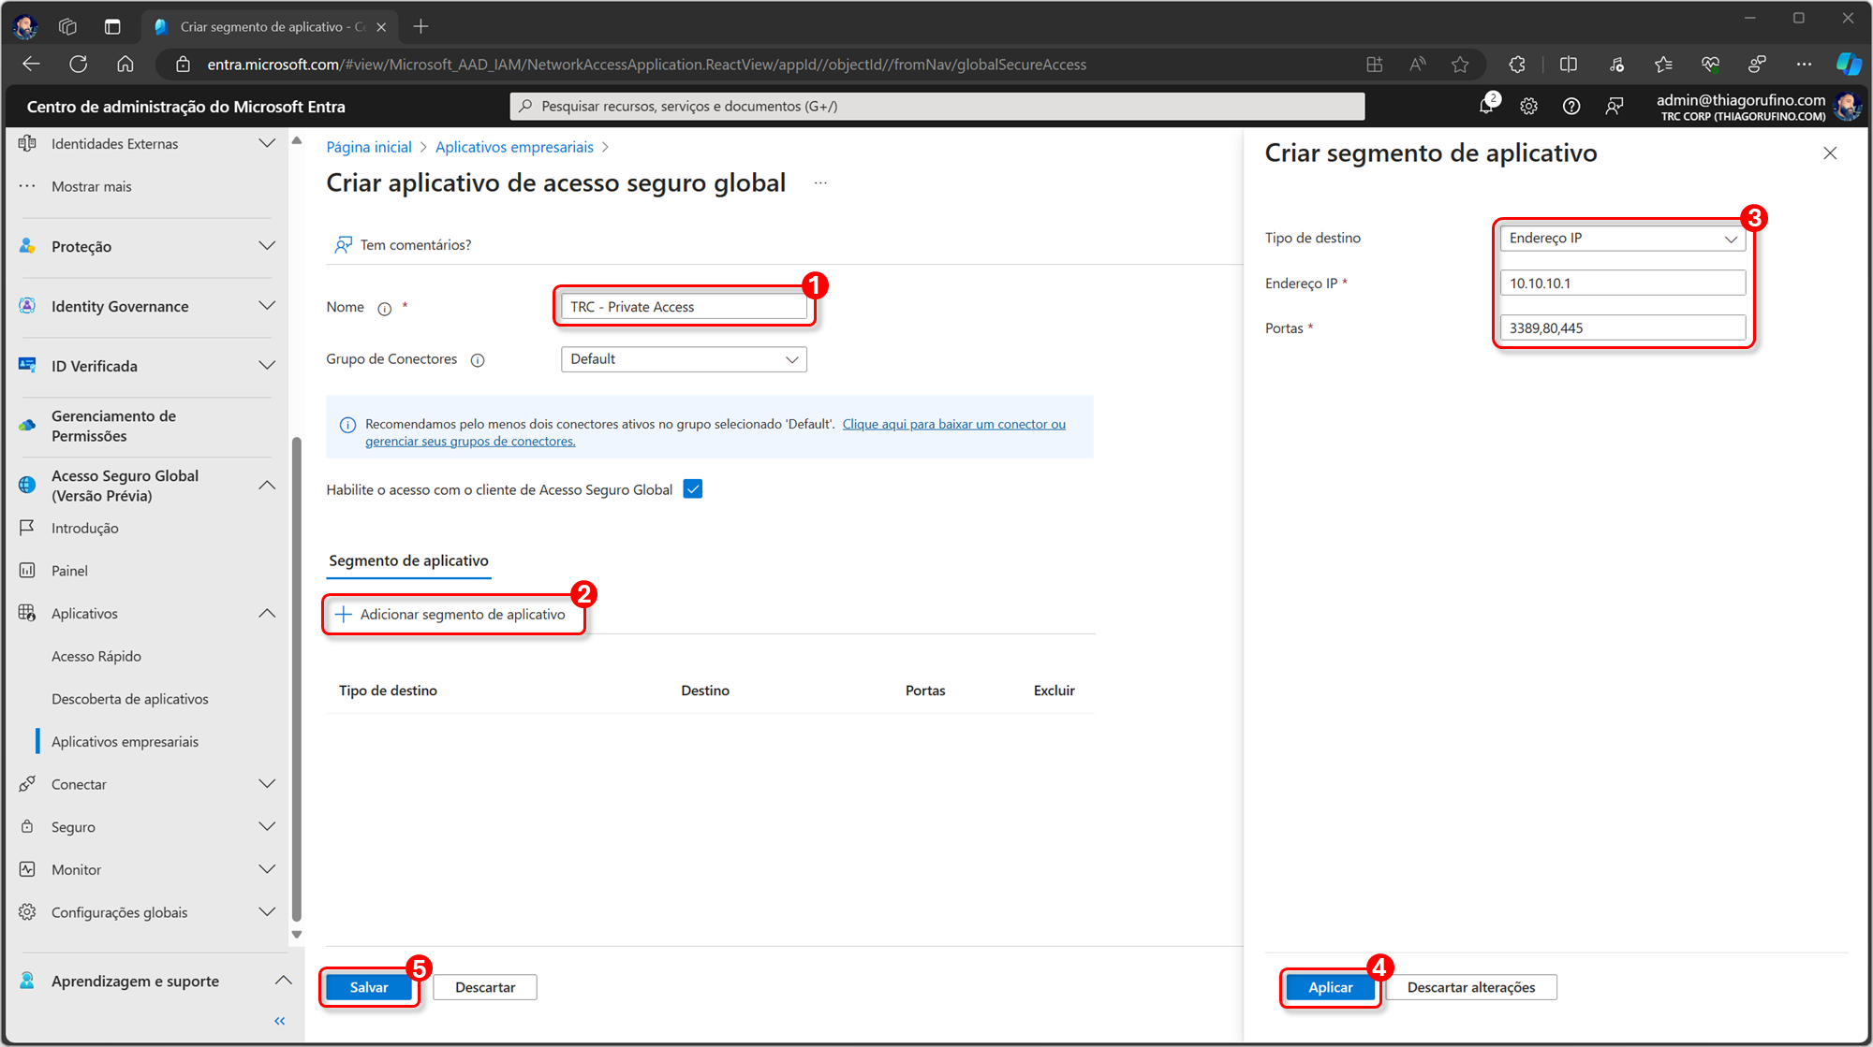Open Aplicativos empresariais sidebar item
Screen dimensions: 1873x1047
(x=125, y=741)
